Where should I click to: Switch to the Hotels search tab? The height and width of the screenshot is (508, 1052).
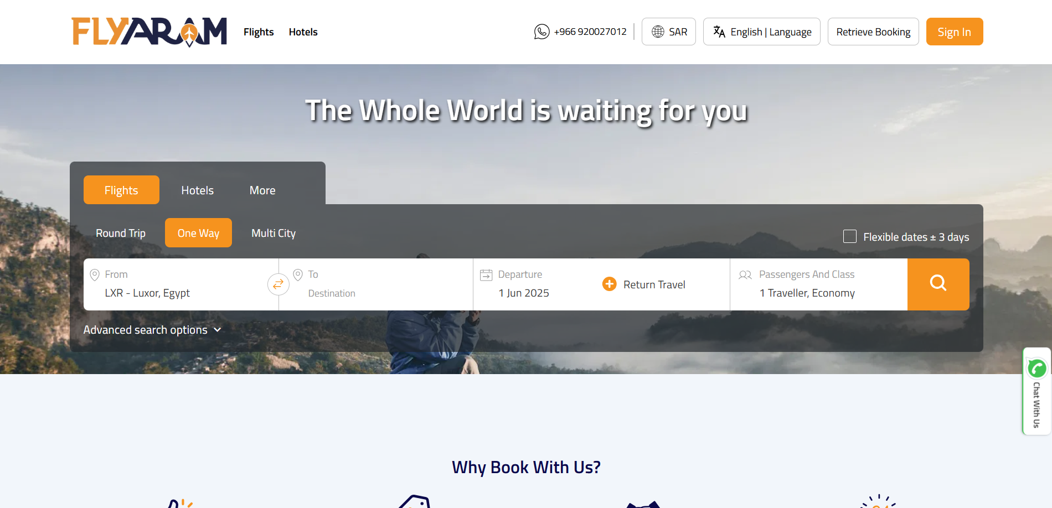[x=198, y=190]
